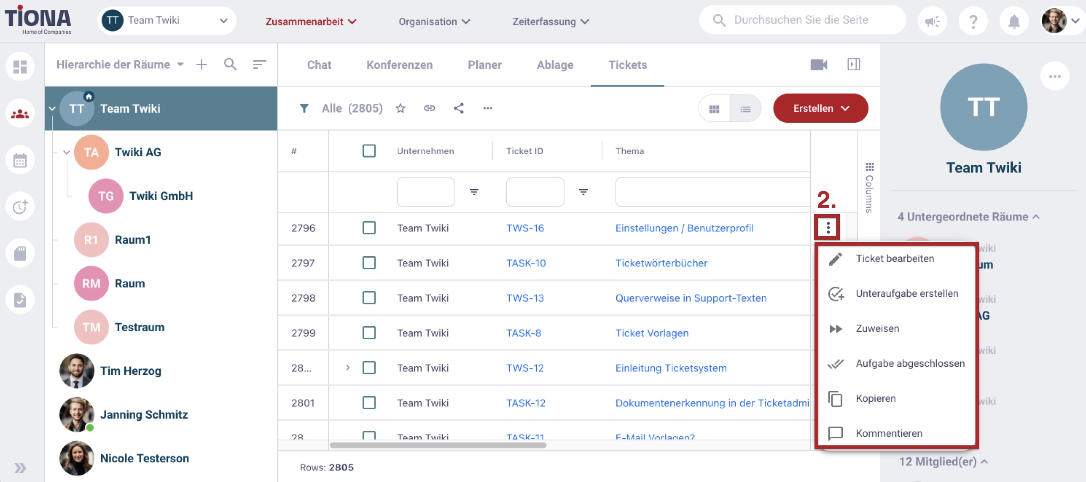Open Unternehmen column filter options icon
The width and height of the screenshot is (1086, 482).
point(474,192)
